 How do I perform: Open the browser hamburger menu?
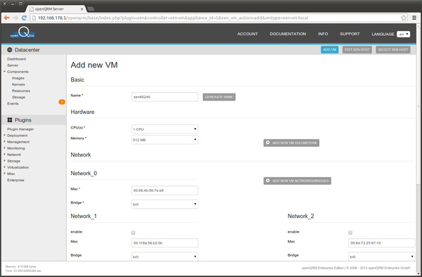[x=414, y=18]
